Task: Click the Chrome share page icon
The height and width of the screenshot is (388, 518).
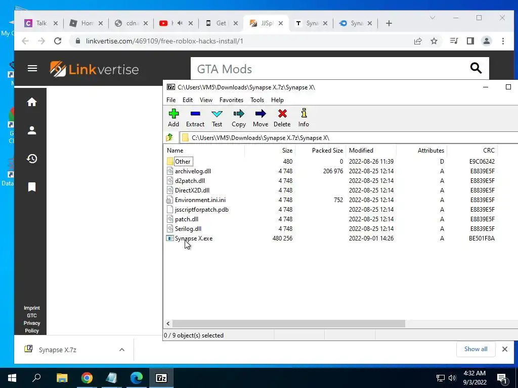Action: (418, 41)
